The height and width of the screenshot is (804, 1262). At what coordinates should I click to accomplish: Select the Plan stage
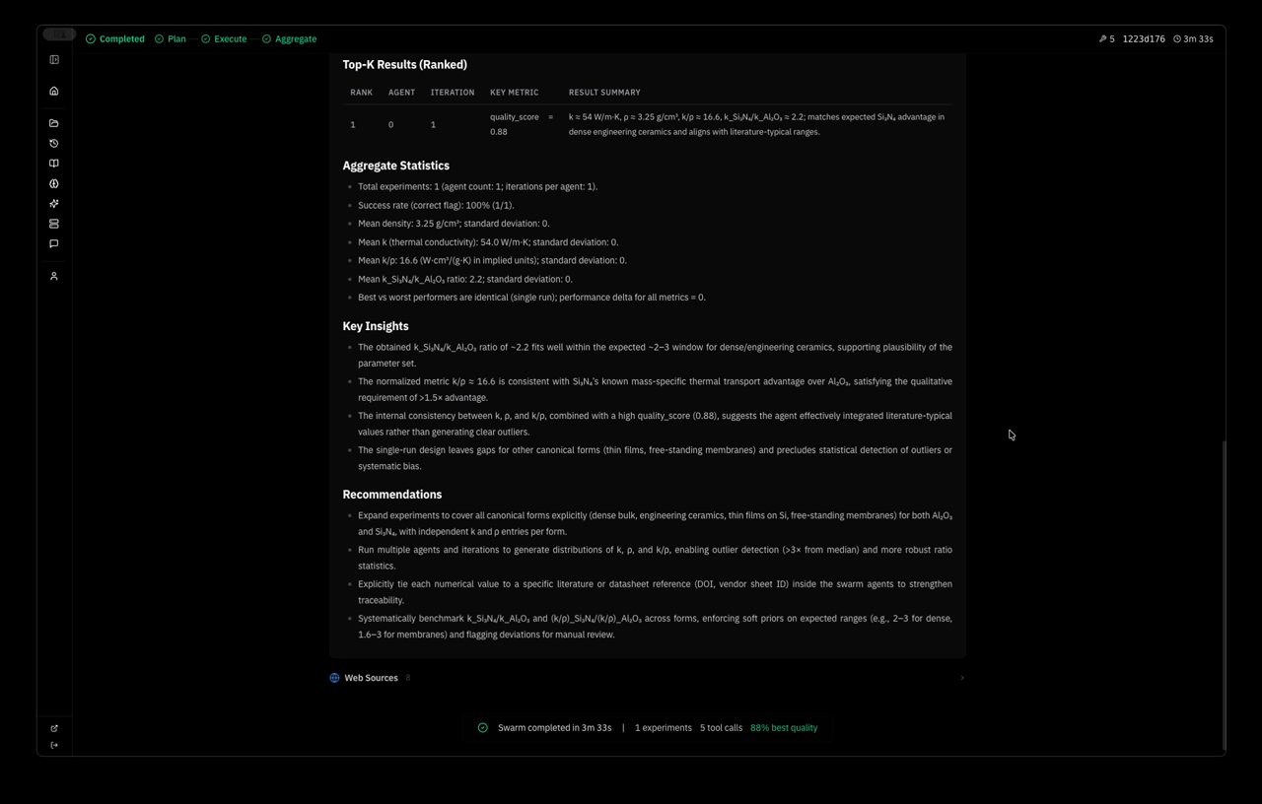[x=174, y=38]
